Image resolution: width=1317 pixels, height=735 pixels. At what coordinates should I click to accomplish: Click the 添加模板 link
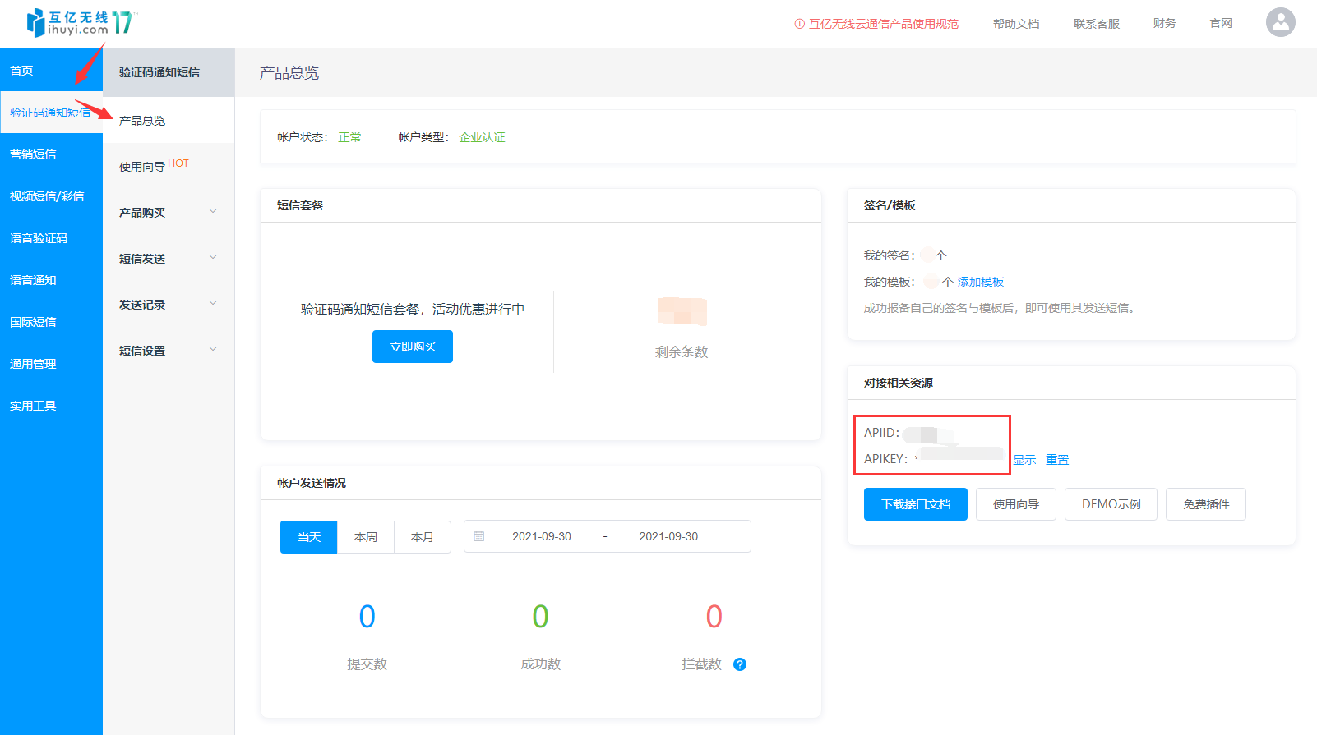981,282
